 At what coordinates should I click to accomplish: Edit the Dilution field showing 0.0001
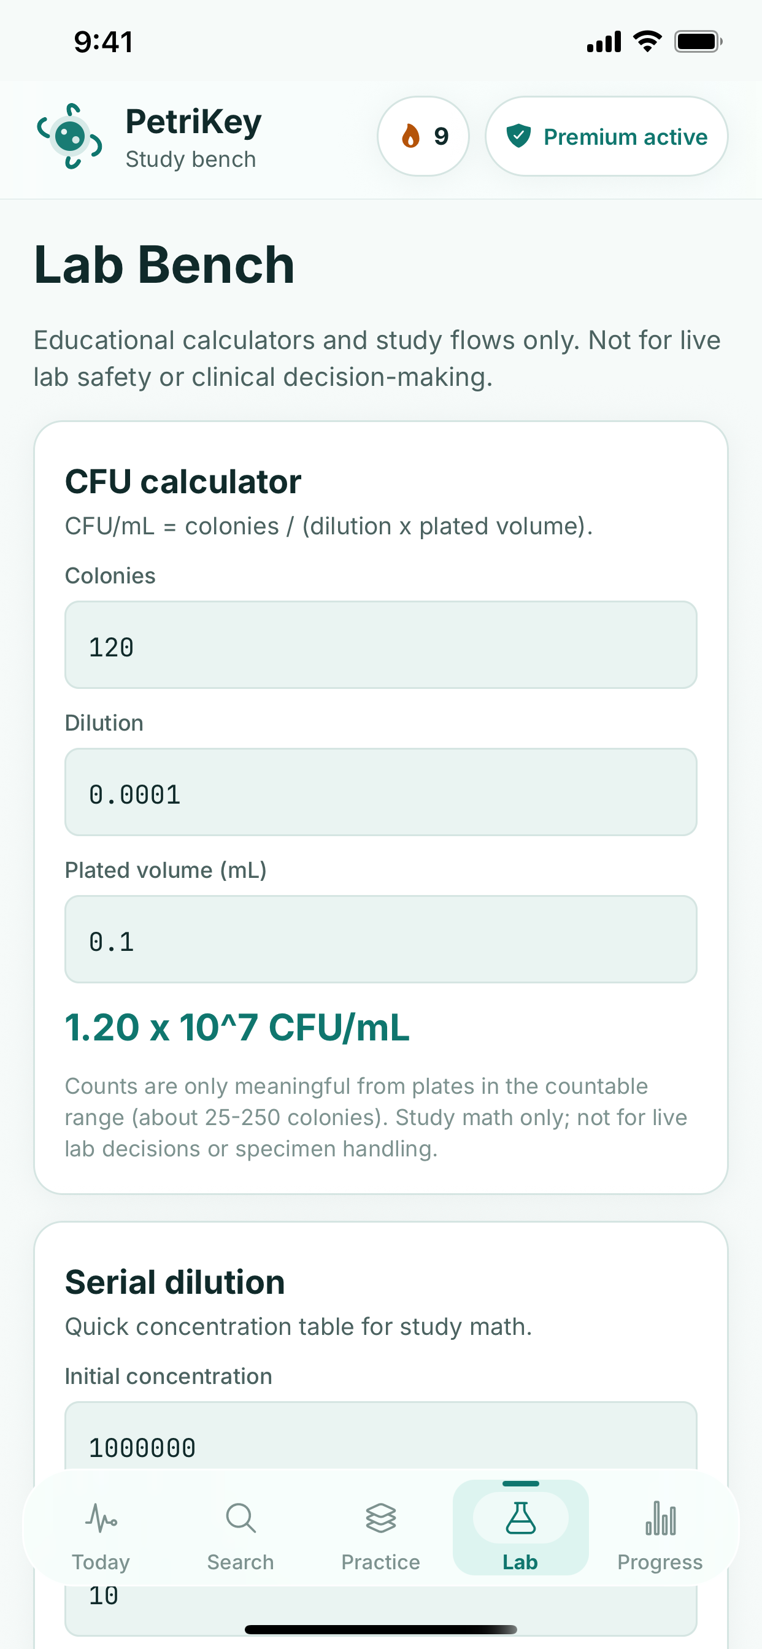pos(380,792)
